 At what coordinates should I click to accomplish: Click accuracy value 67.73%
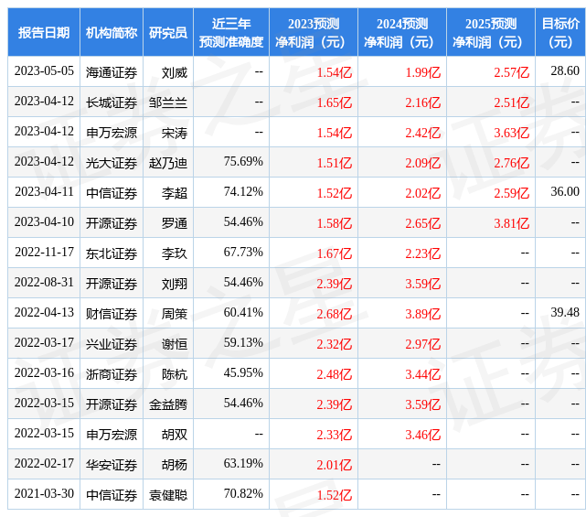[x=243, y=253]
